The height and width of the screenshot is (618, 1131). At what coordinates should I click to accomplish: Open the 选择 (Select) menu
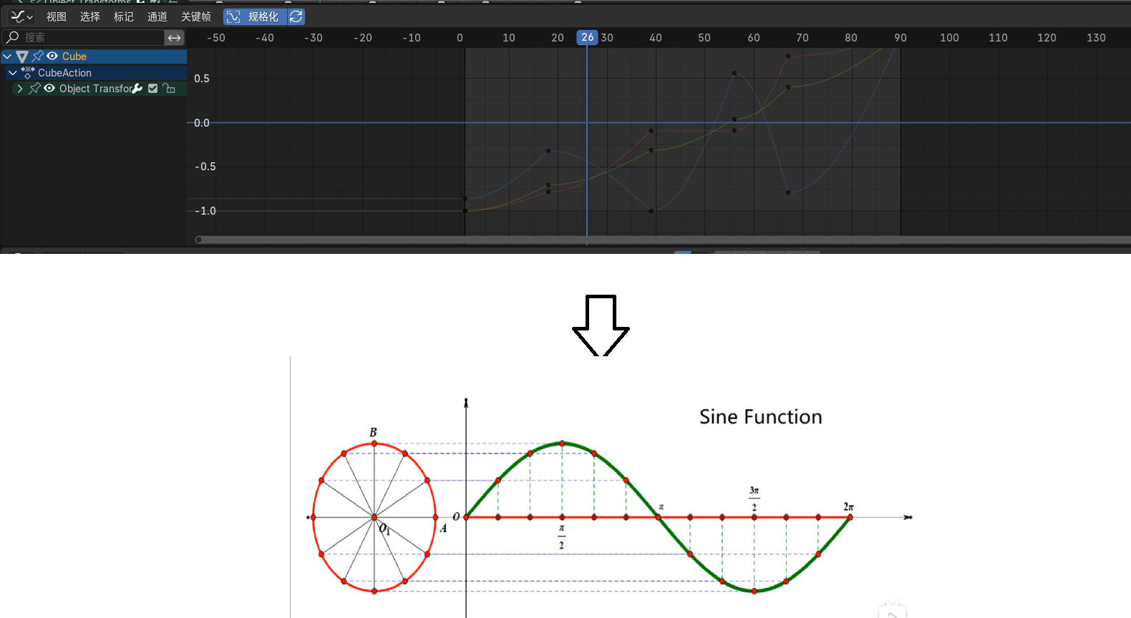click(90, 16)
